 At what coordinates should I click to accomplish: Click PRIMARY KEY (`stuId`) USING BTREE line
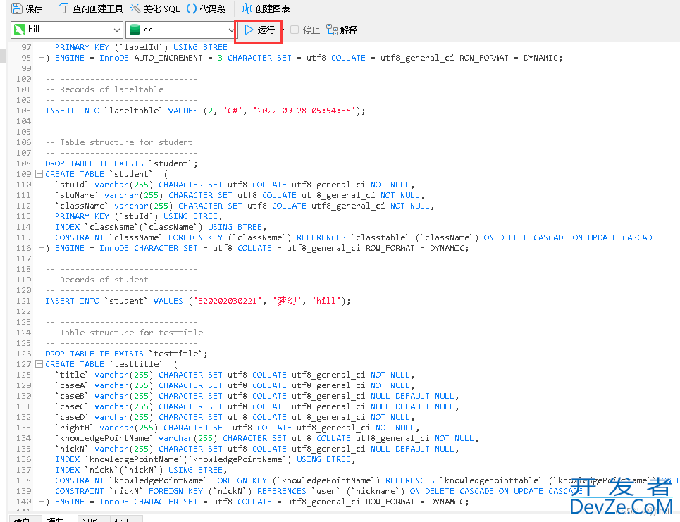click(x=138, y=216)
